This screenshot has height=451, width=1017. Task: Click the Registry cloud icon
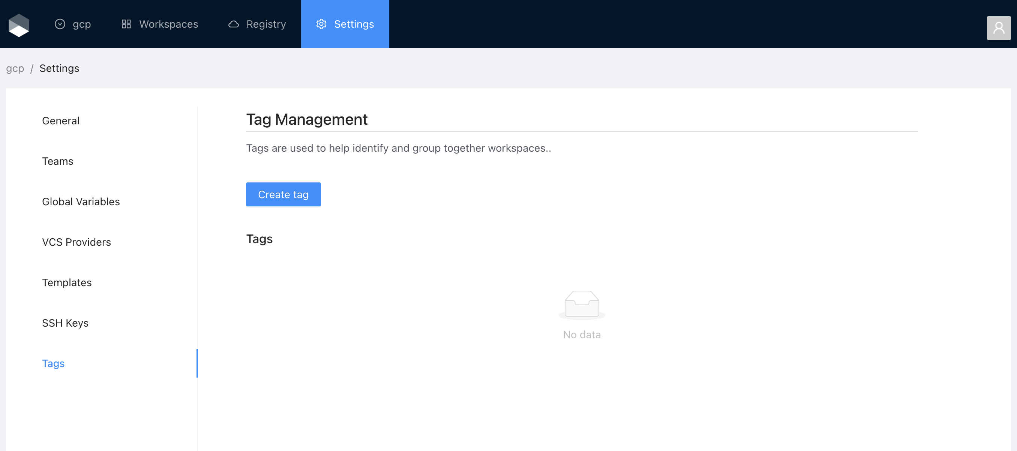click(x=233, y=24)
